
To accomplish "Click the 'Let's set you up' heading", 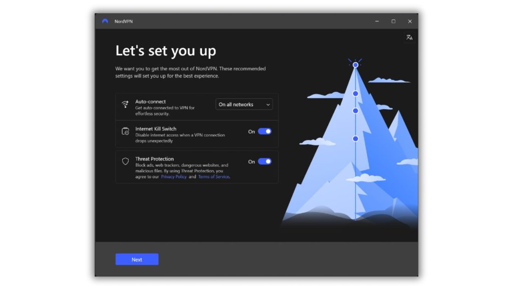I will [166, 51].
